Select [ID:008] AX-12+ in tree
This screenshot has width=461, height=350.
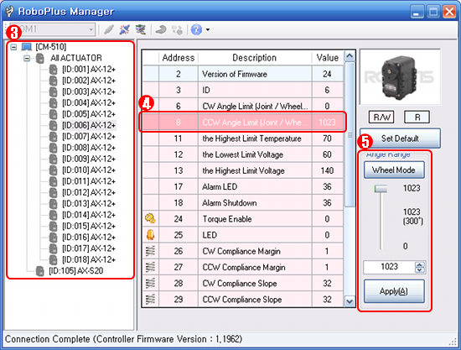pyautogui.click(x=89, y=148)
